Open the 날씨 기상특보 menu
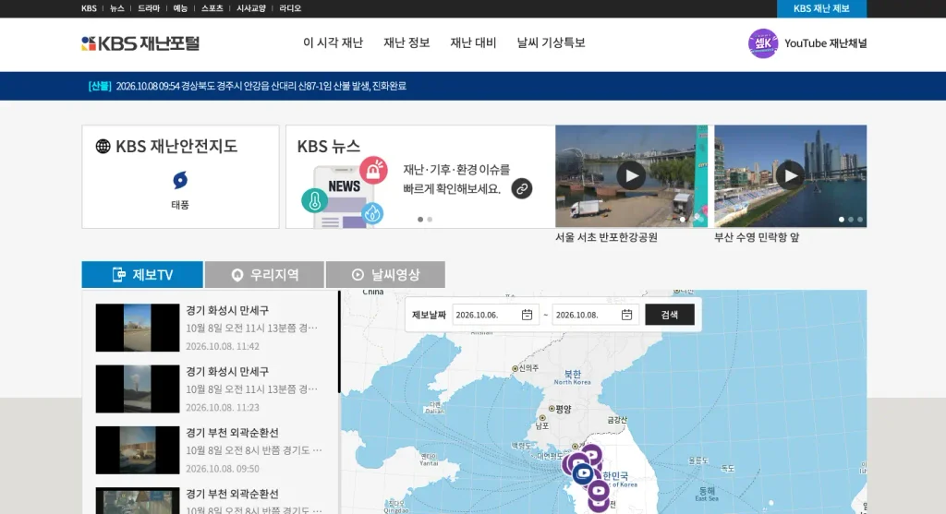This screenshot has height=514, width=946. pyautogui.click(x=551, y=42)
